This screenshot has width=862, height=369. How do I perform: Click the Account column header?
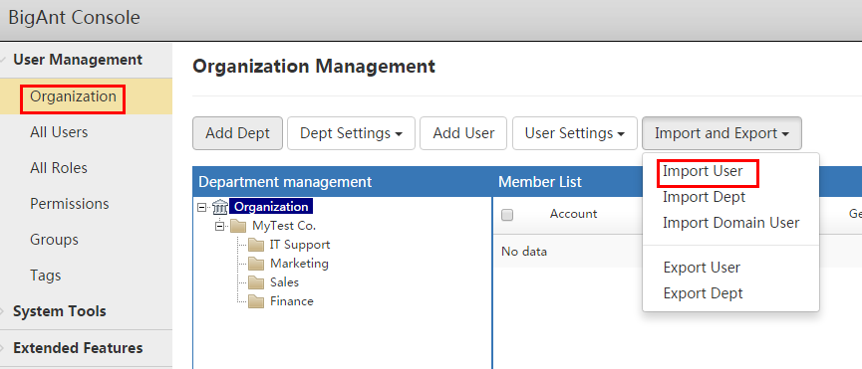[x=573, y=214]
